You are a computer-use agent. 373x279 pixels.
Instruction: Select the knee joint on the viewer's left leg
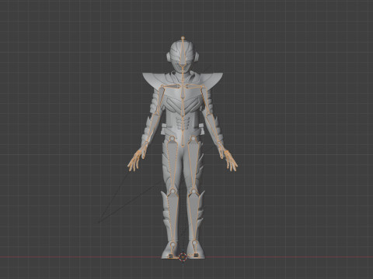[x=173, y=191]
